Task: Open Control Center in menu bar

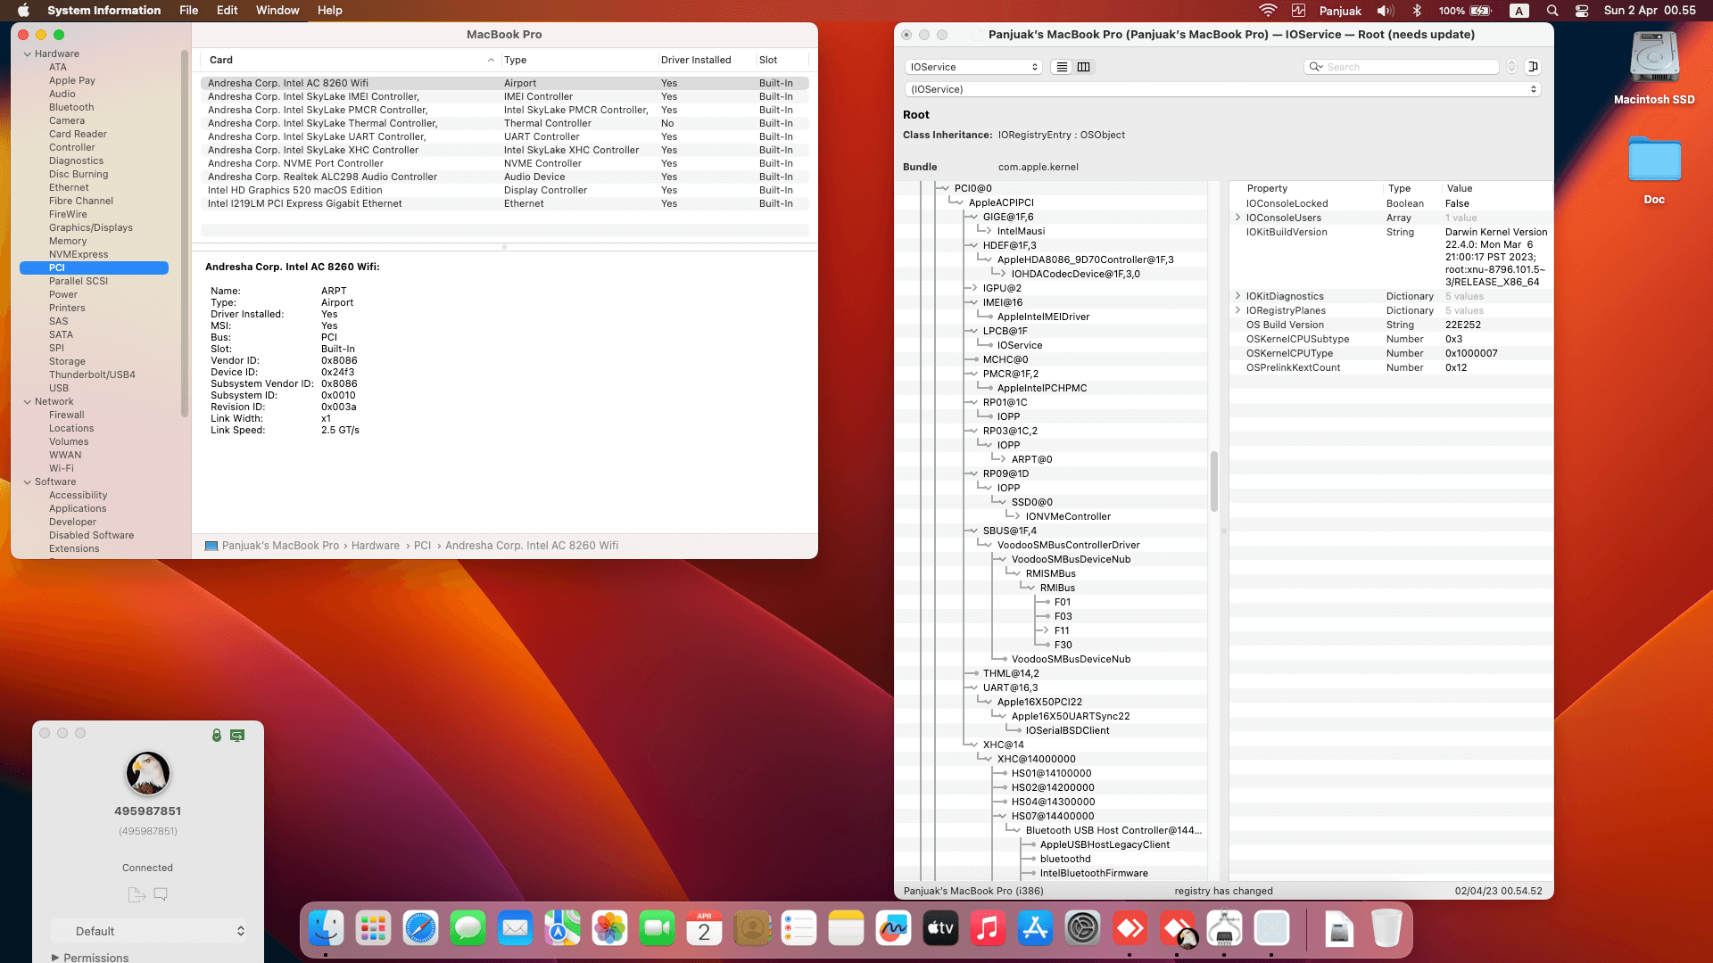Action: point(1581,11)
